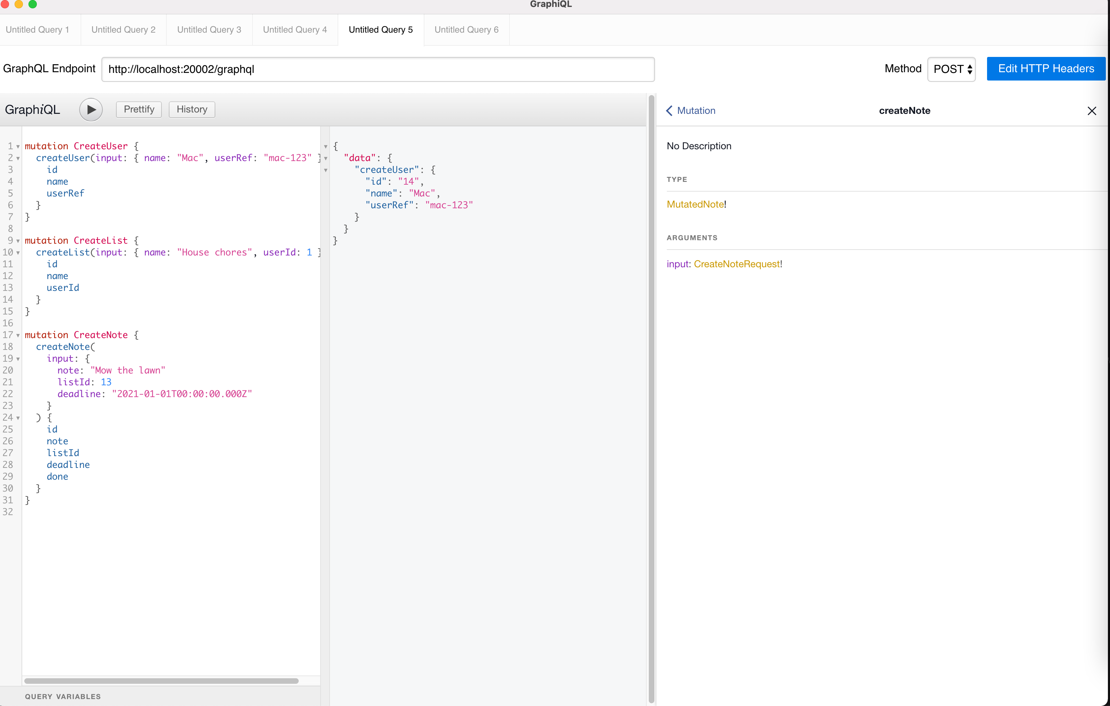Viewport: 1110px width, 706px height.
Task: Expand the Query Variables panel
Action: [63, 696]
